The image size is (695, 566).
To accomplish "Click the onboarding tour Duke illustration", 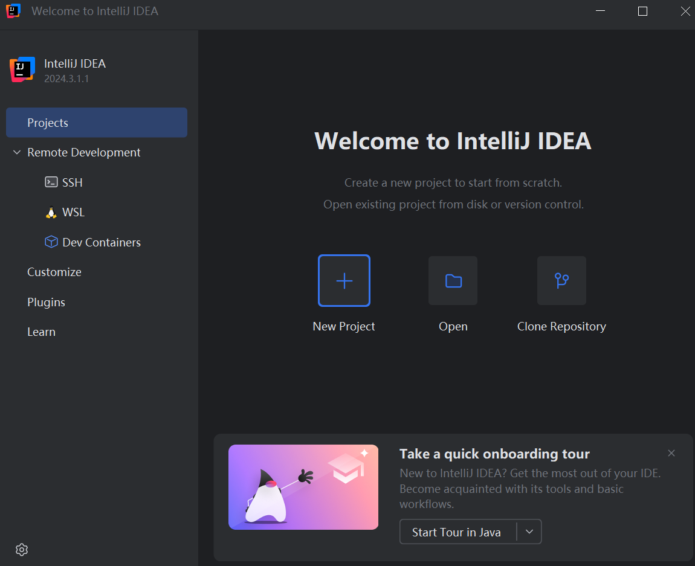I will tap(303, 487).
